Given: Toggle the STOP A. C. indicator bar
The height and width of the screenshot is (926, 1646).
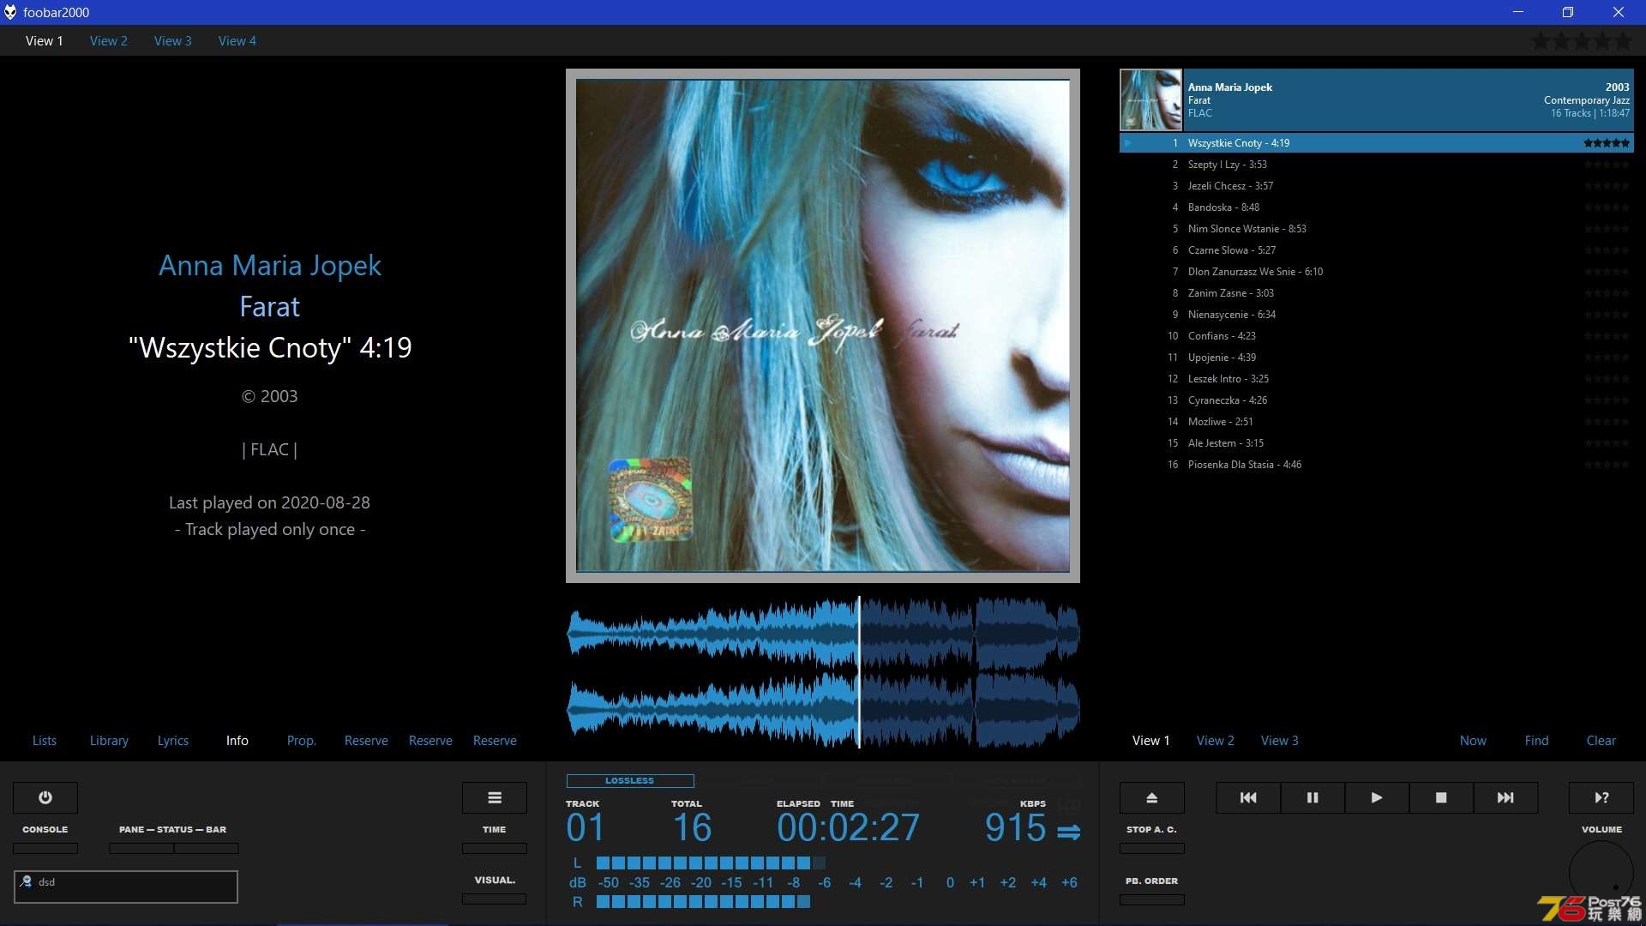Looking at the screenshot, I should [1152, 848].
